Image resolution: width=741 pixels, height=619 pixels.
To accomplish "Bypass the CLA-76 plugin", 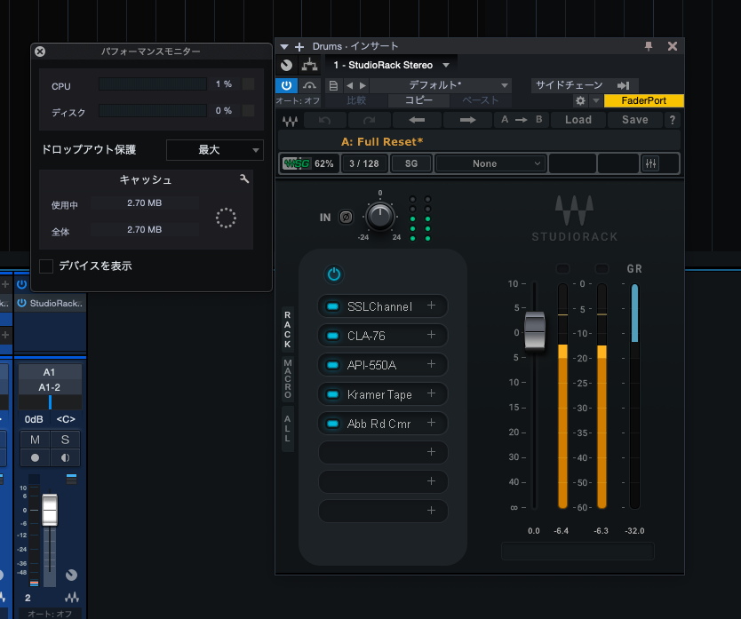I will [332, 336].
